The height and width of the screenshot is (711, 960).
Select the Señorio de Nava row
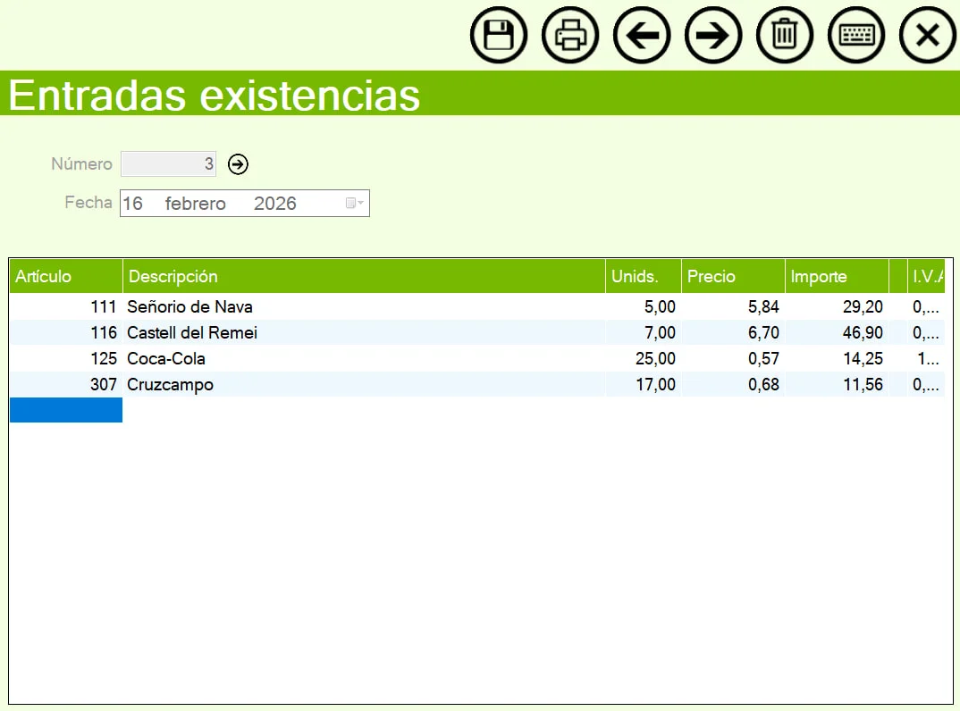coord(189,307)
